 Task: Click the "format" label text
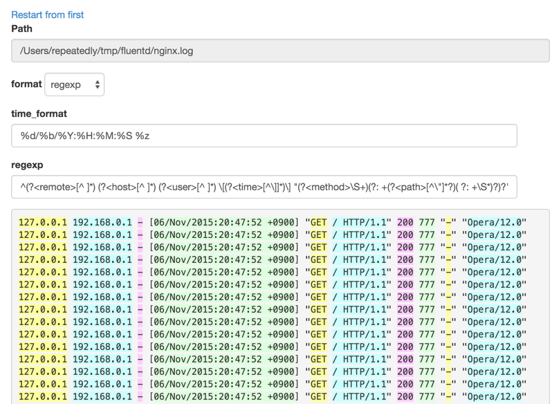tap(26, 84)
